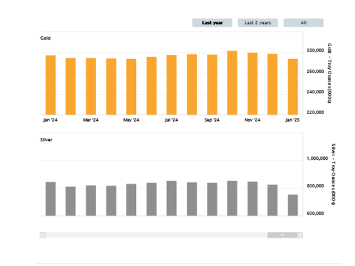Click the horizontal scrollbar thumb handle

282,235
